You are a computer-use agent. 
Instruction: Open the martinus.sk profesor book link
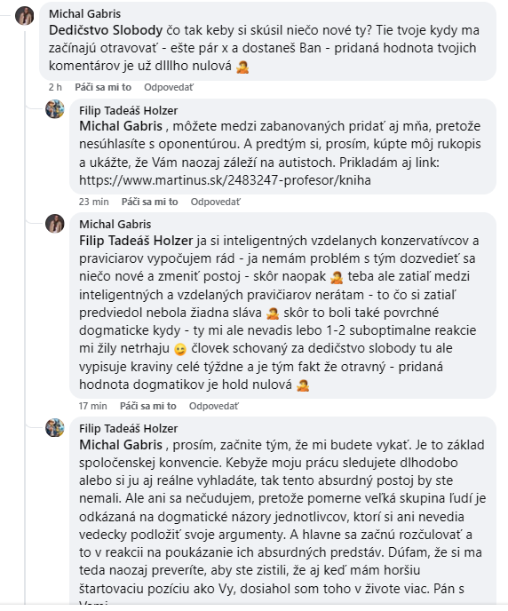coord(225,180)
